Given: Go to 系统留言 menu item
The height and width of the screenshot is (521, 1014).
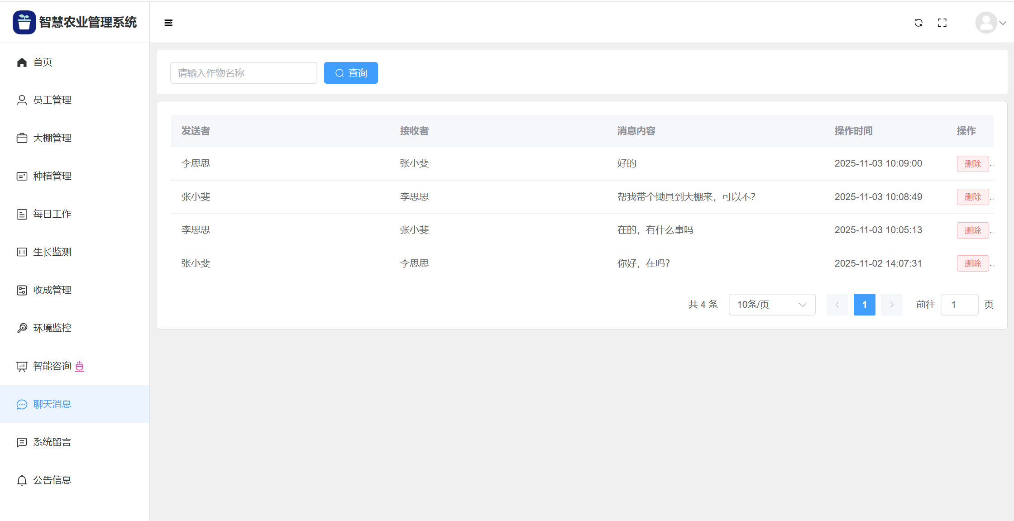Looking at the screenshot, I should coord(52,442).
